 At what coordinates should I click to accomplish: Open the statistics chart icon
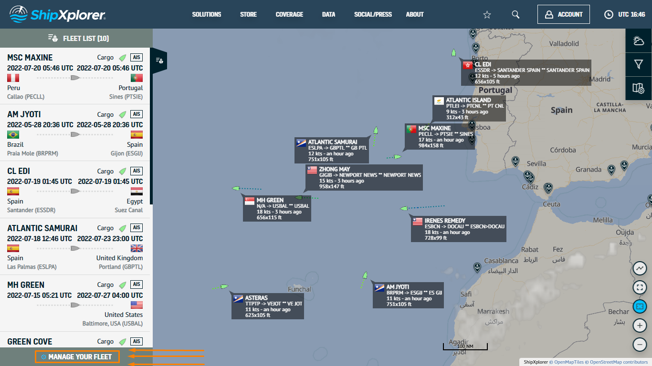coord(640,268)
